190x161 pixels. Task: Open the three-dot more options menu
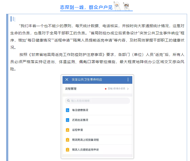[128, 80]
